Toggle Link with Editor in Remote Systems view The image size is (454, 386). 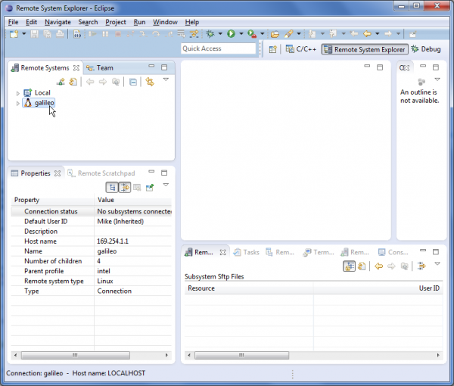(150, 82)
